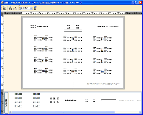Select table A in the left column
143x115 pixels.
click(43, 38)
